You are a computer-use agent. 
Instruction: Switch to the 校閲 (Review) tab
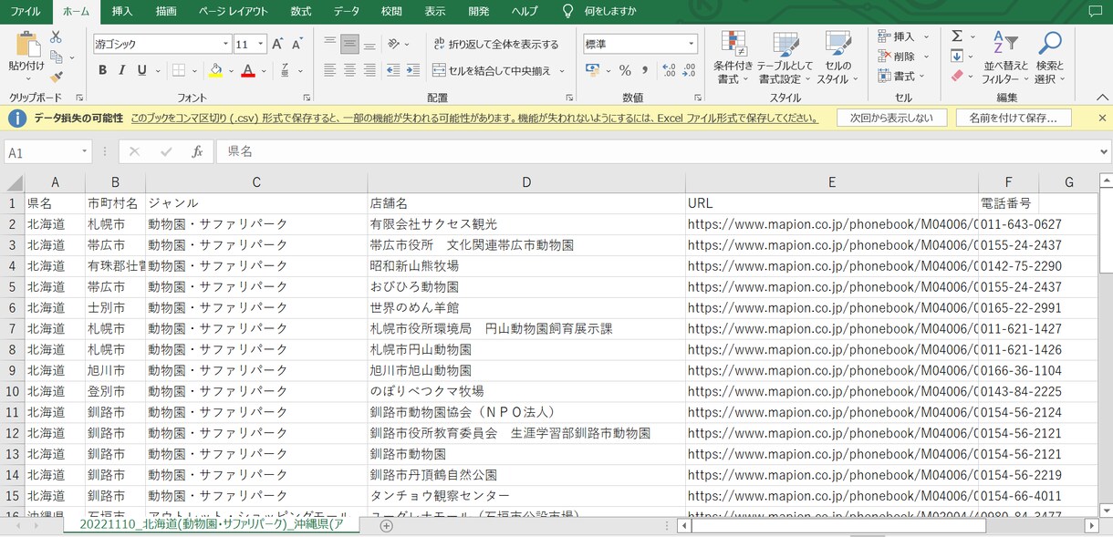pyautogui.click(x=391, y=11)
